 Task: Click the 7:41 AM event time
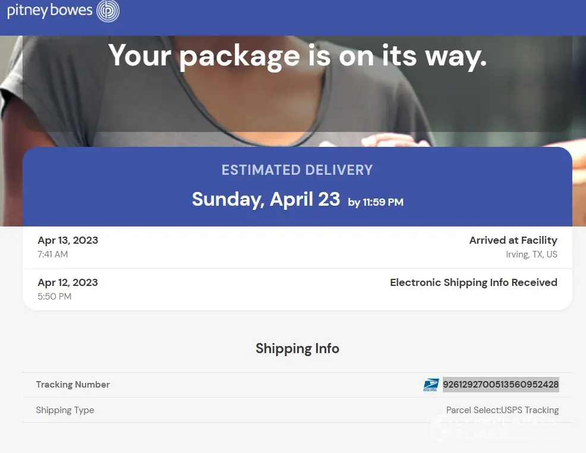tap(52, 254)
